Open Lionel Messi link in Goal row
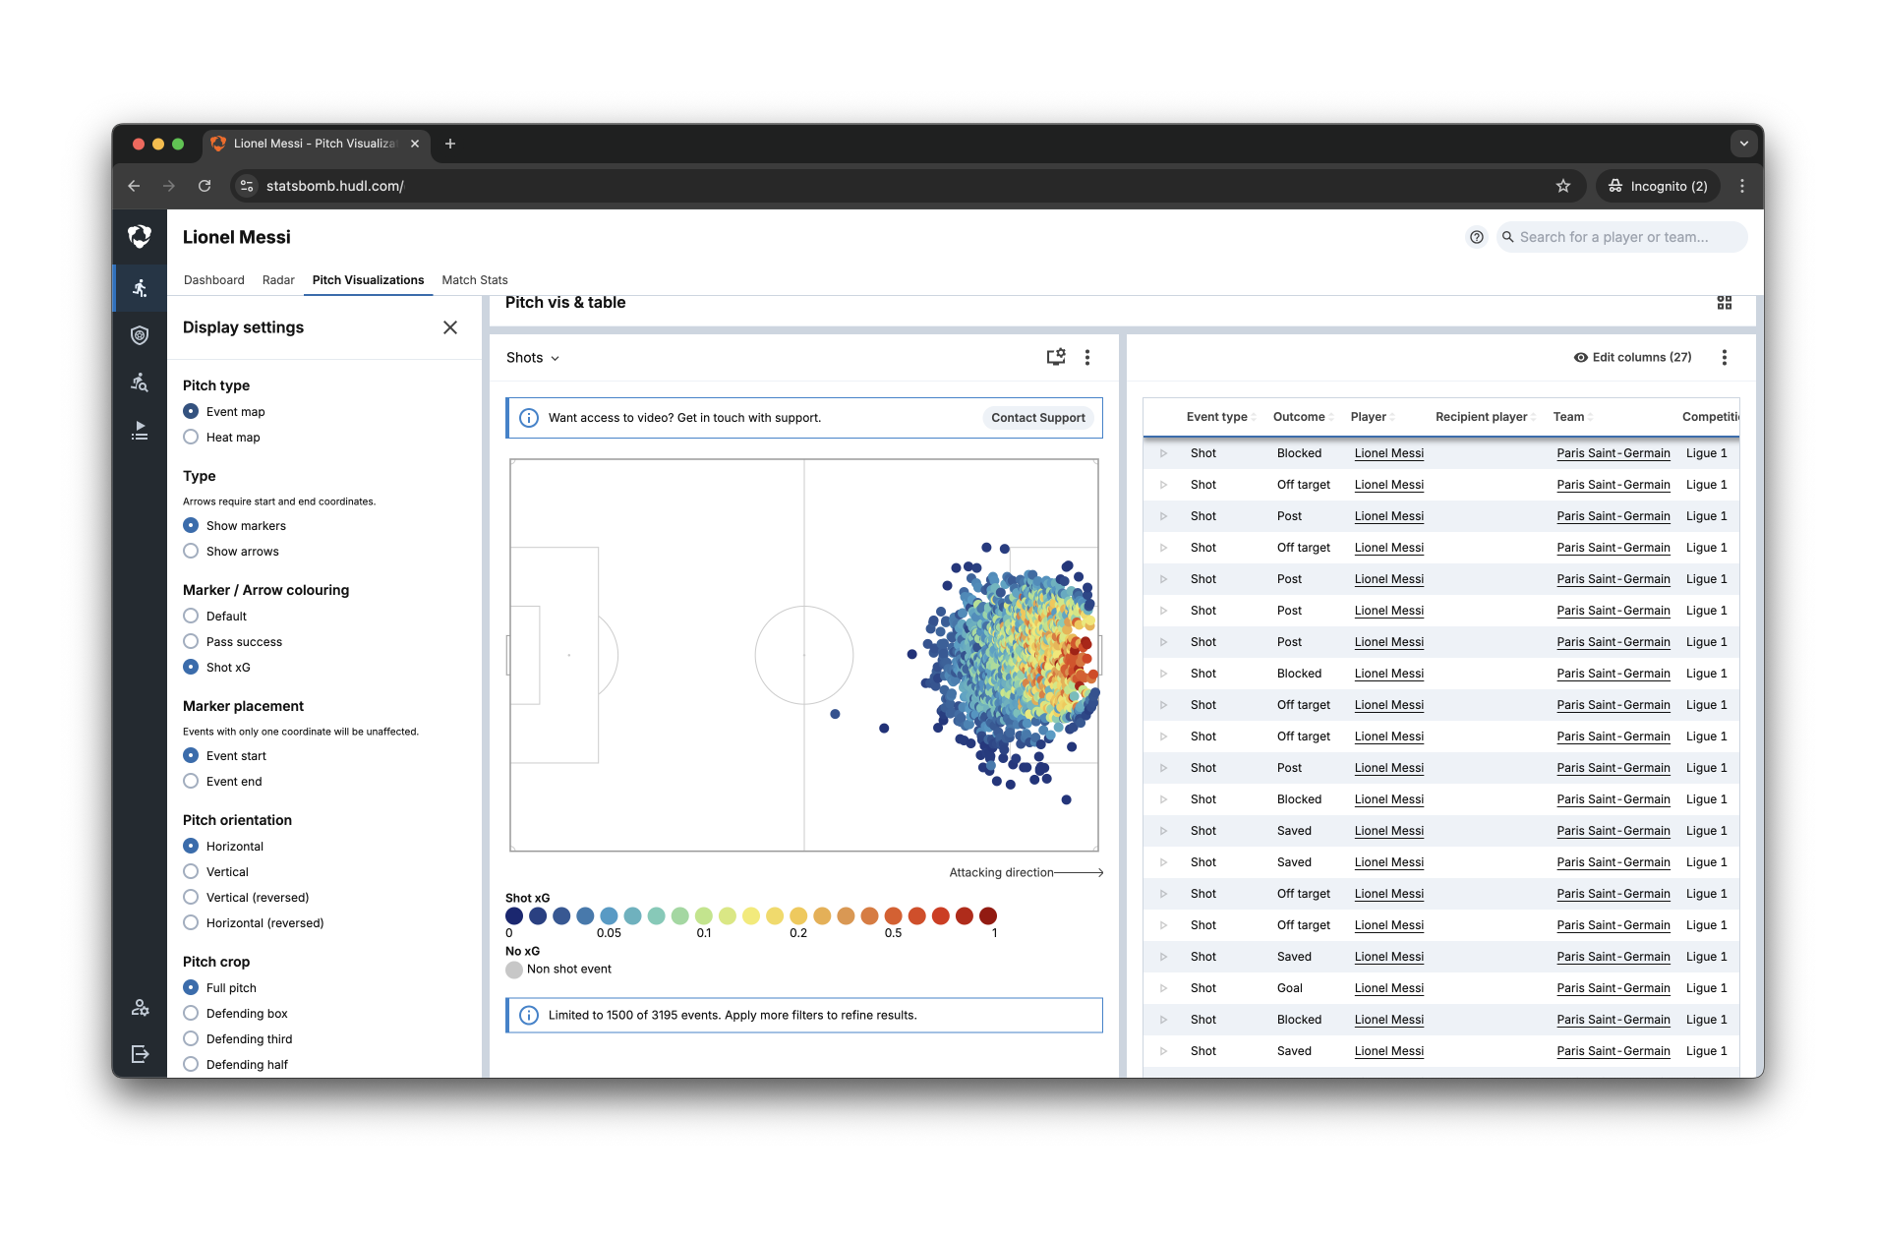 pos(1388,988)
